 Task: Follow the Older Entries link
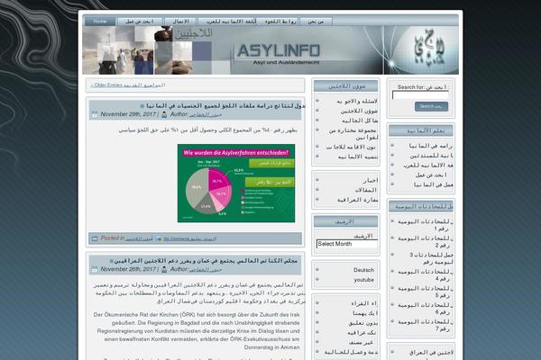coord(128,85)
